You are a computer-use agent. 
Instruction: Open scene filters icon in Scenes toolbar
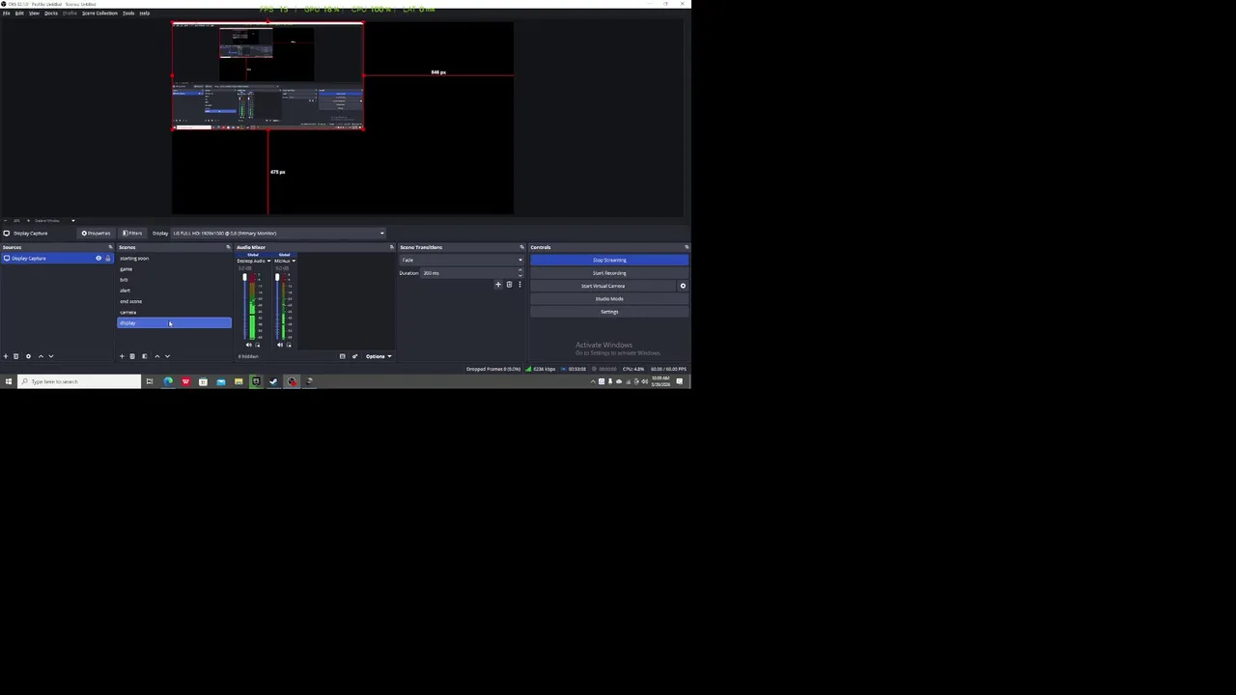(145, 356)
